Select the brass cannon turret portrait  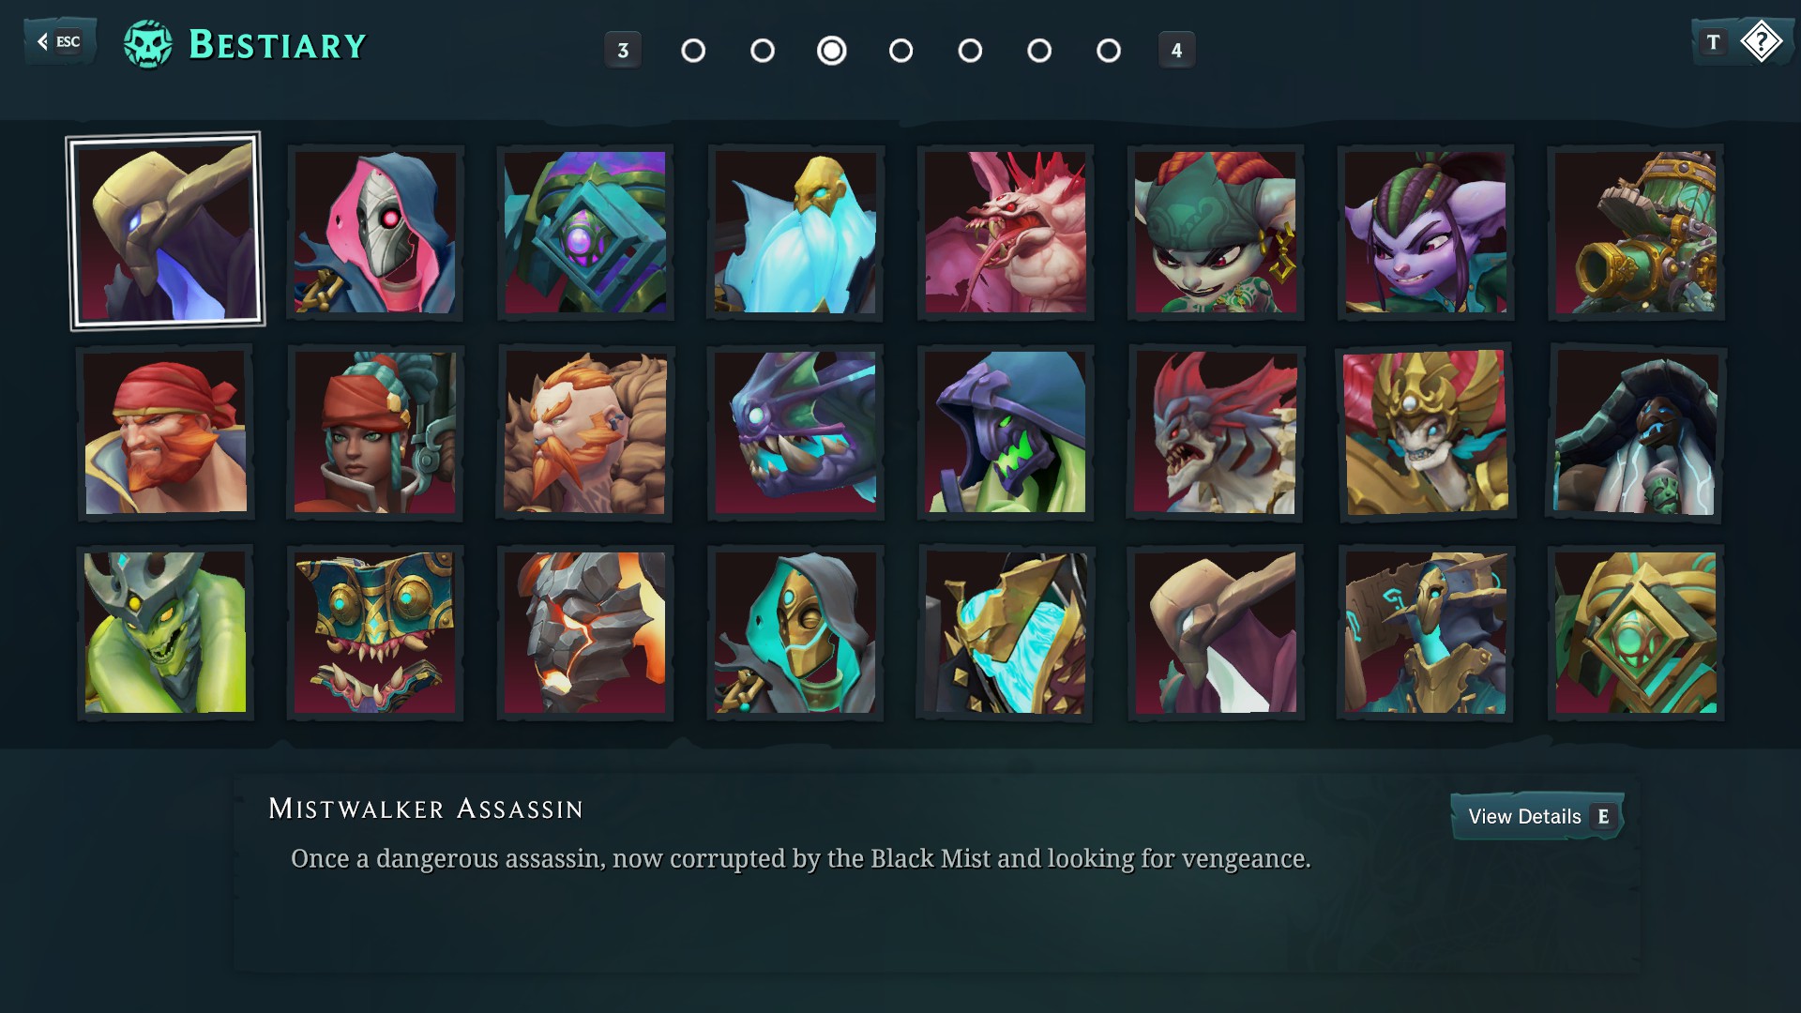[x=1636, y=233]
